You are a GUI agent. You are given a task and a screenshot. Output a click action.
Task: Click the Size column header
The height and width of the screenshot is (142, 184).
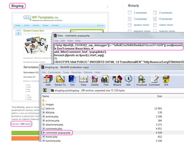160,96
